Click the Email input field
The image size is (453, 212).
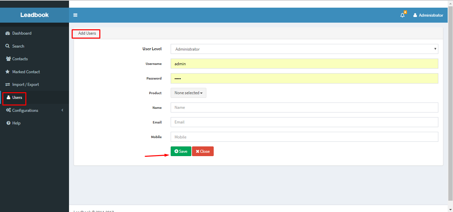tap(304, 122)
